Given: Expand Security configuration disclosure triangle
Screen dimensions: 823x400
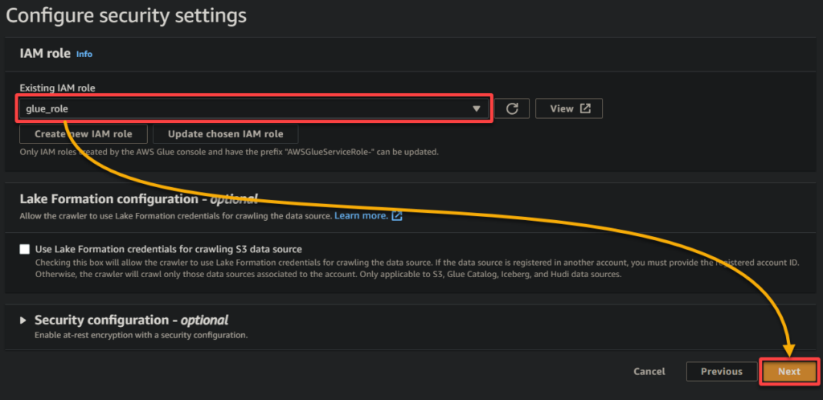Looking at the screenshot, I should (23, 320).
